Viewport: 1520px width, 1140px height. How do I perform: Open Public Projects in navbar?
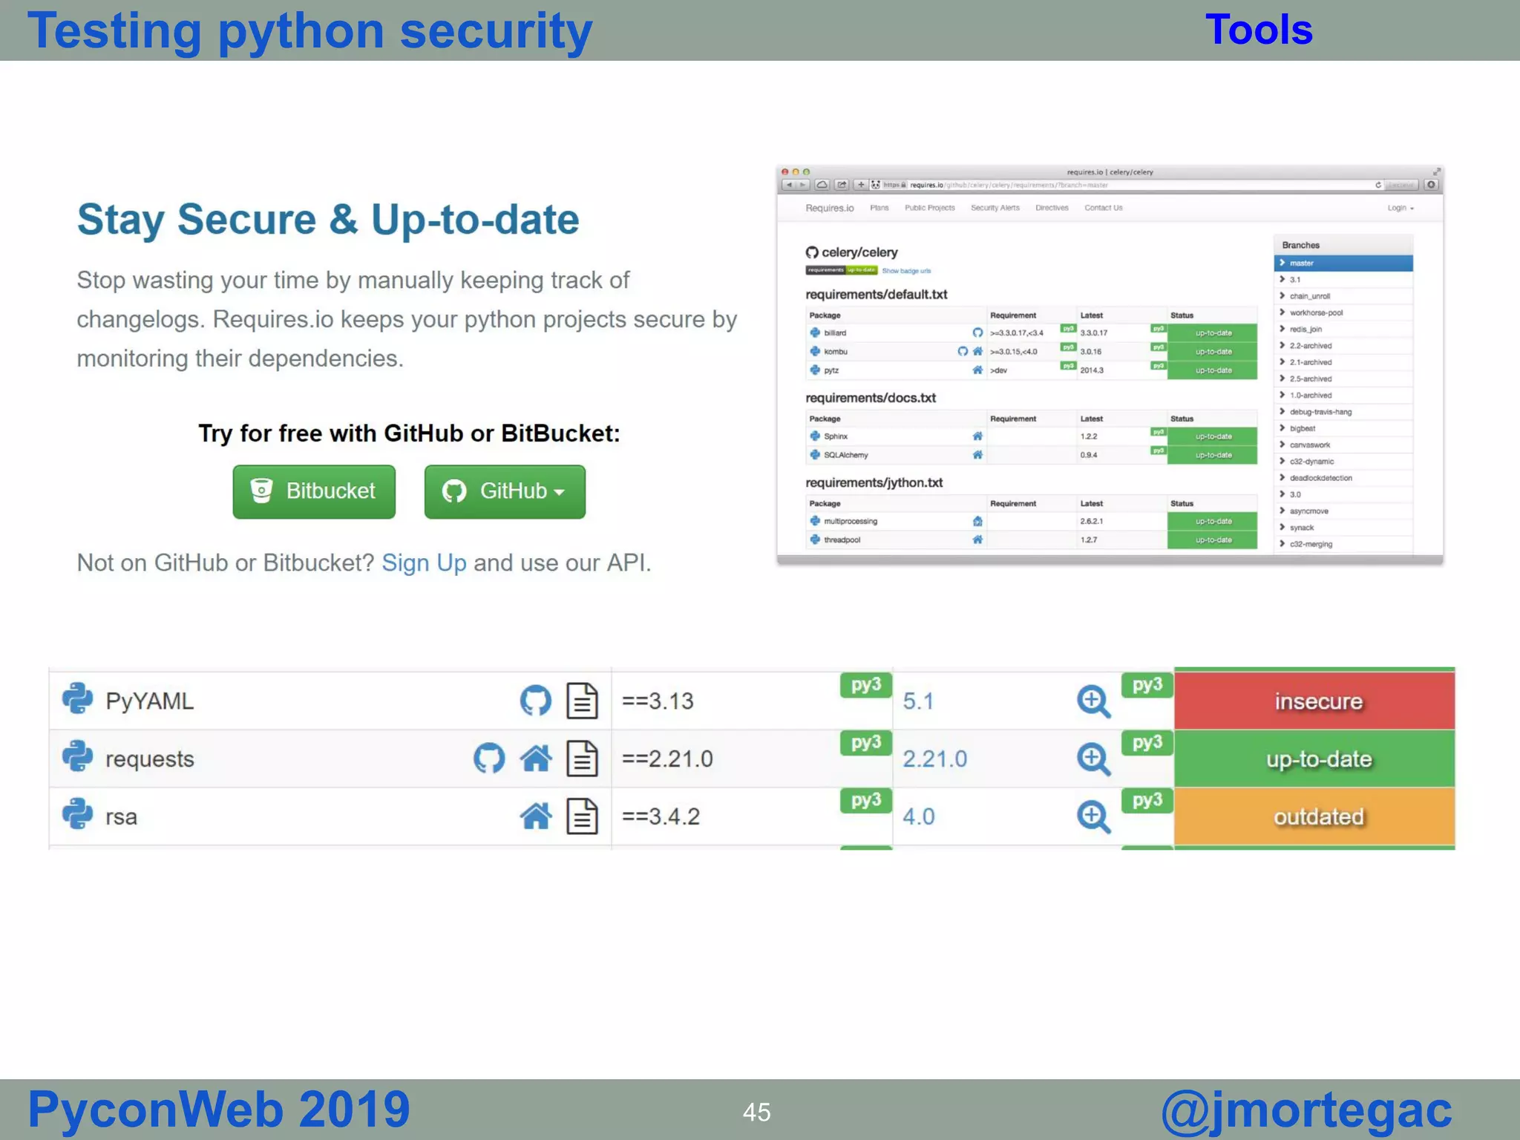coord(930,208)
